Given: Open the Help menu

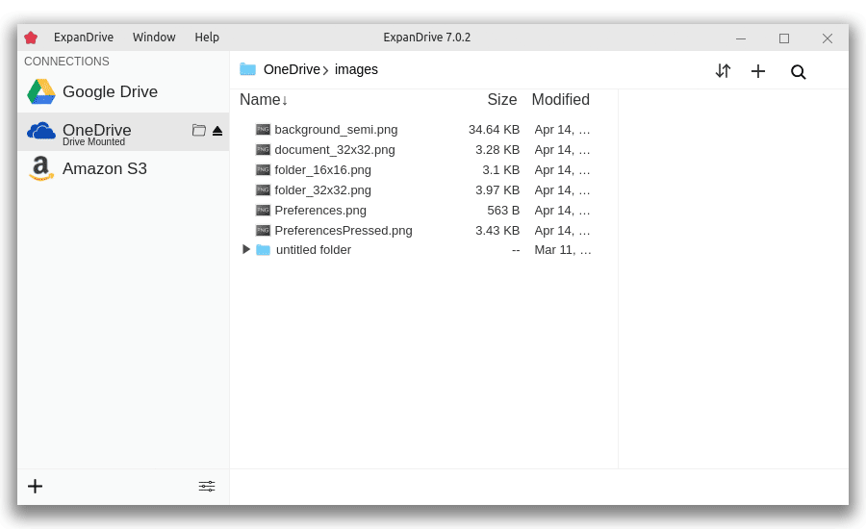Looking at the screenshot, I should point(207,37).
